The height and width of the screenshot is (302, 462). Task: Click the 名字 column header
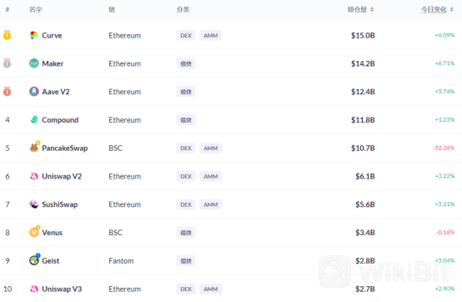click(x=35, y=10)
